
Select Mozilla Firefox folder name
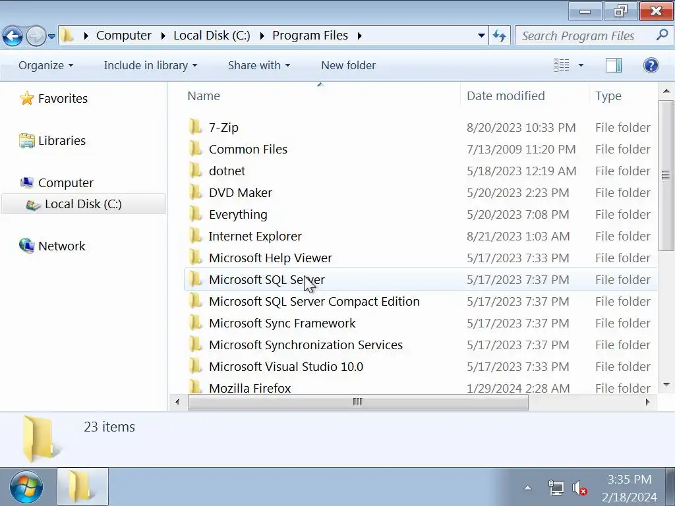click(250, 388)
